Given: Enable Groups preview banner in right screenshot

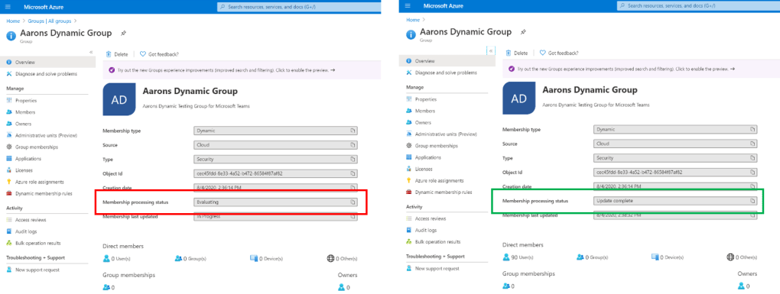Looking at the screenshot, I should coord(642,69).
